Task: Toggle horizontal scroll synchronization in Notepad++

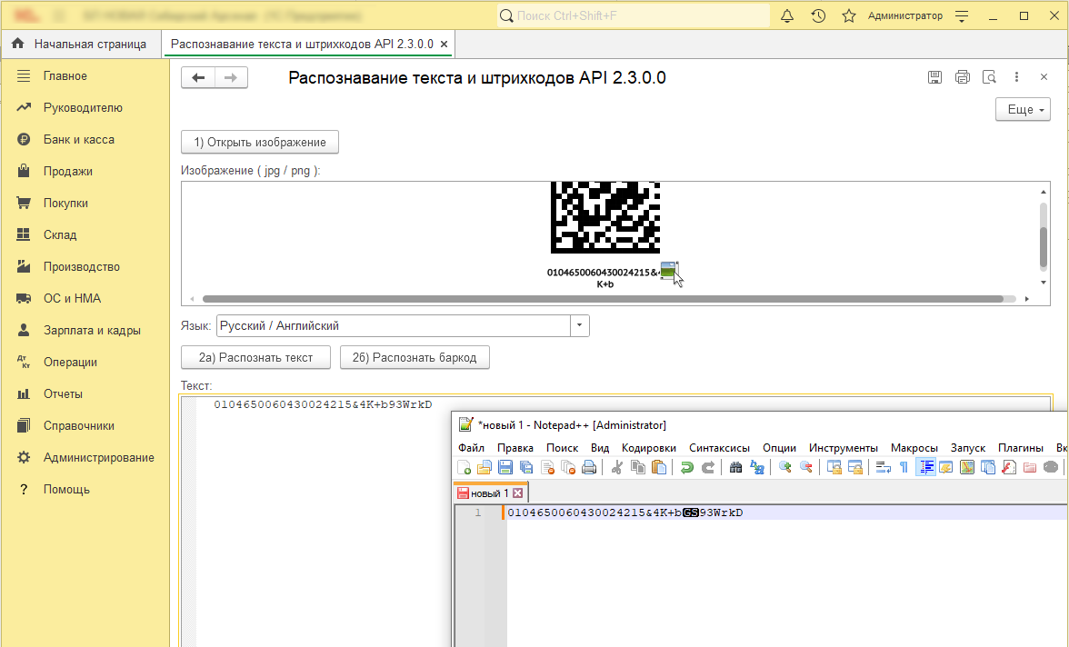Action: pos(854,467)
